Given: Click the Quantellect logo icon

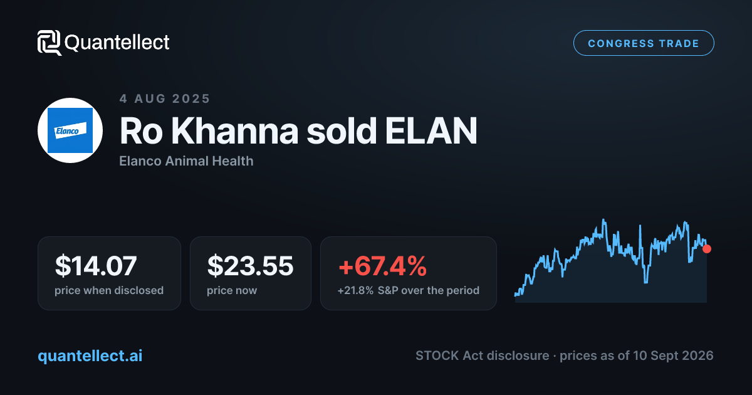Looking at the screenshot, I should click(50, 43).
